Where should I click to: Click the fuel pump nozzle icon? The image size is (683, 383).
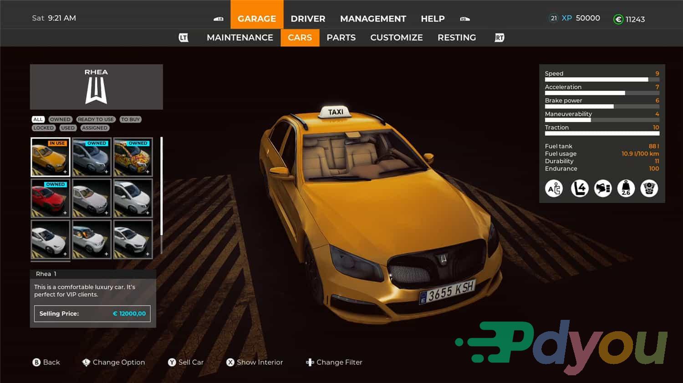(x=603, y=188)
